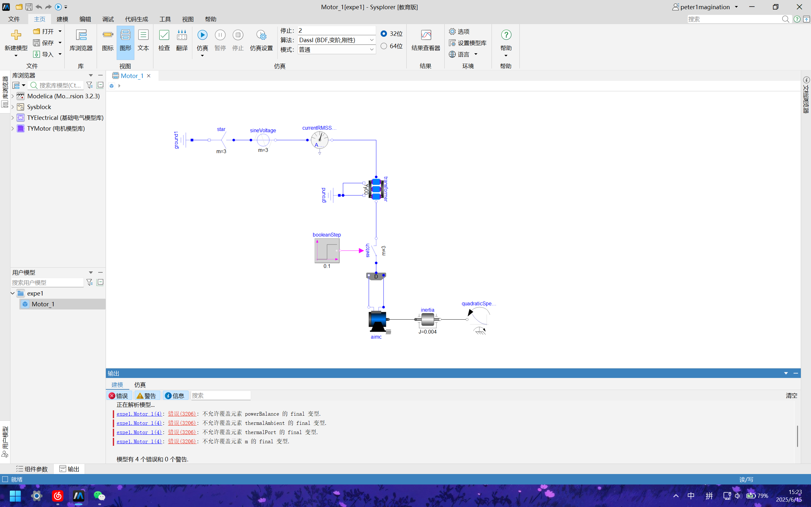Screen dimensions: 811x507
Task: Click the filter icon in library browser
Action: [89, 85]
